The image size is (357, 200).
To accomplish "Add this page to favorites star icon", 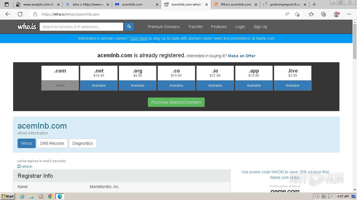I will tap(297, 14).
